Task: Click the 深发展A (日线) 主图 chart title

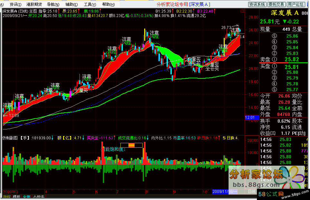Action: pos(20,11)
